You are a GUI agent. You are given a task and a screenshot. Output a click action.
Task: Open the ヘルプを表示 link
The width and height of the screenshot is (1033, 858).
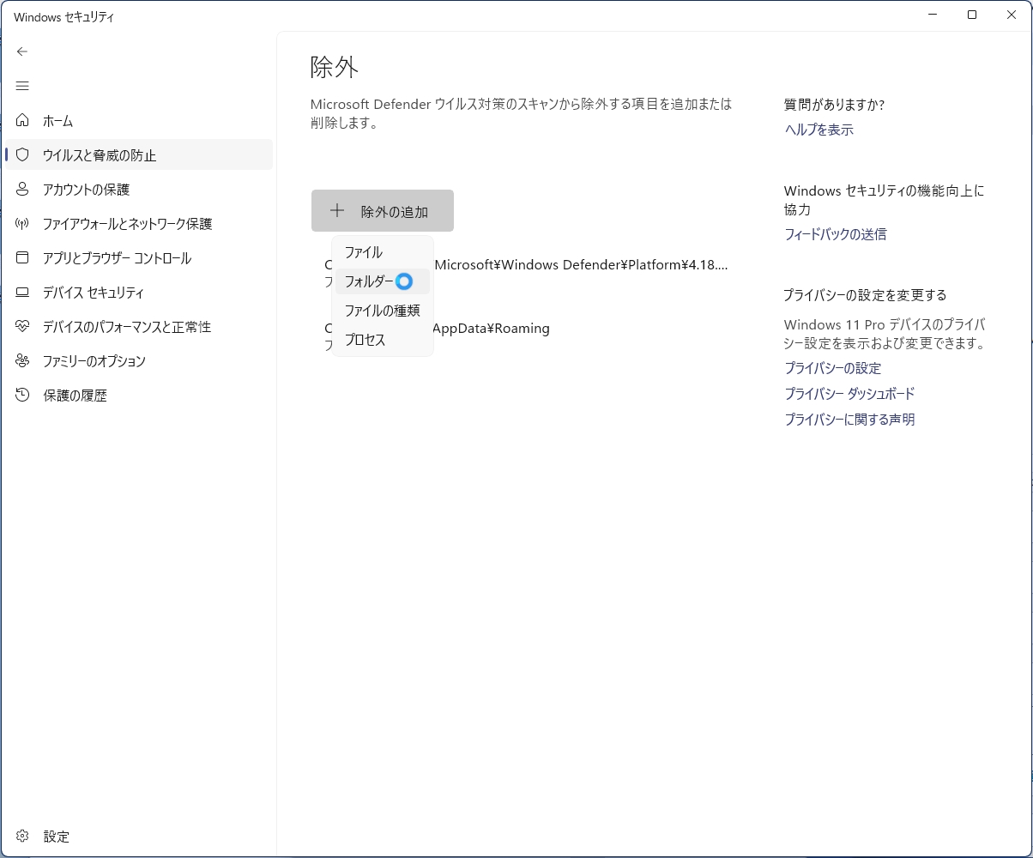[819, 130]
